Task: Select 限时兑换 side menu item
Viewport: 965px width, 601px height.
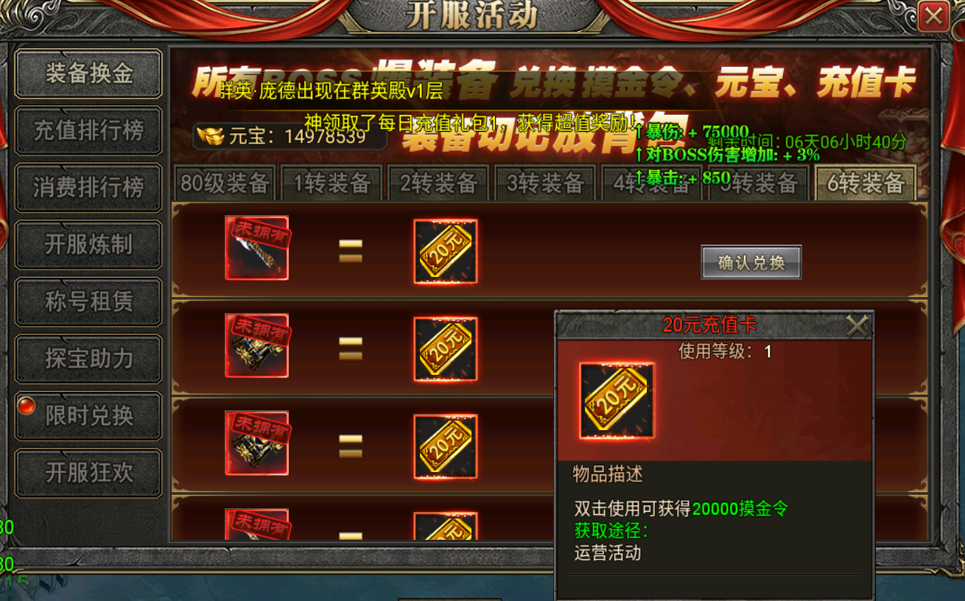Action: [88, 415]
